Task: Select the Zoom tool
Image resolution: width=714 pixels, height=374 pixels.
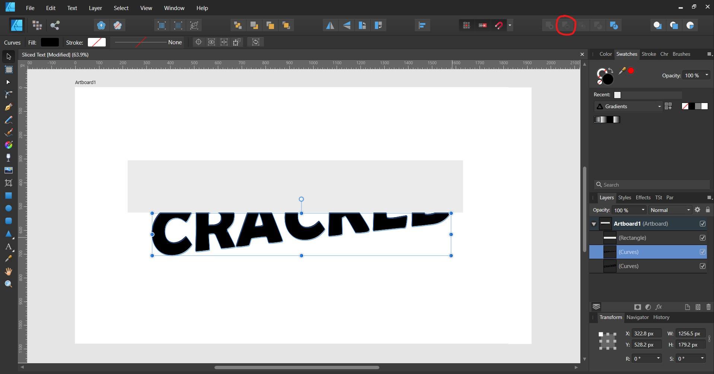Action: [x=8, y=284]
